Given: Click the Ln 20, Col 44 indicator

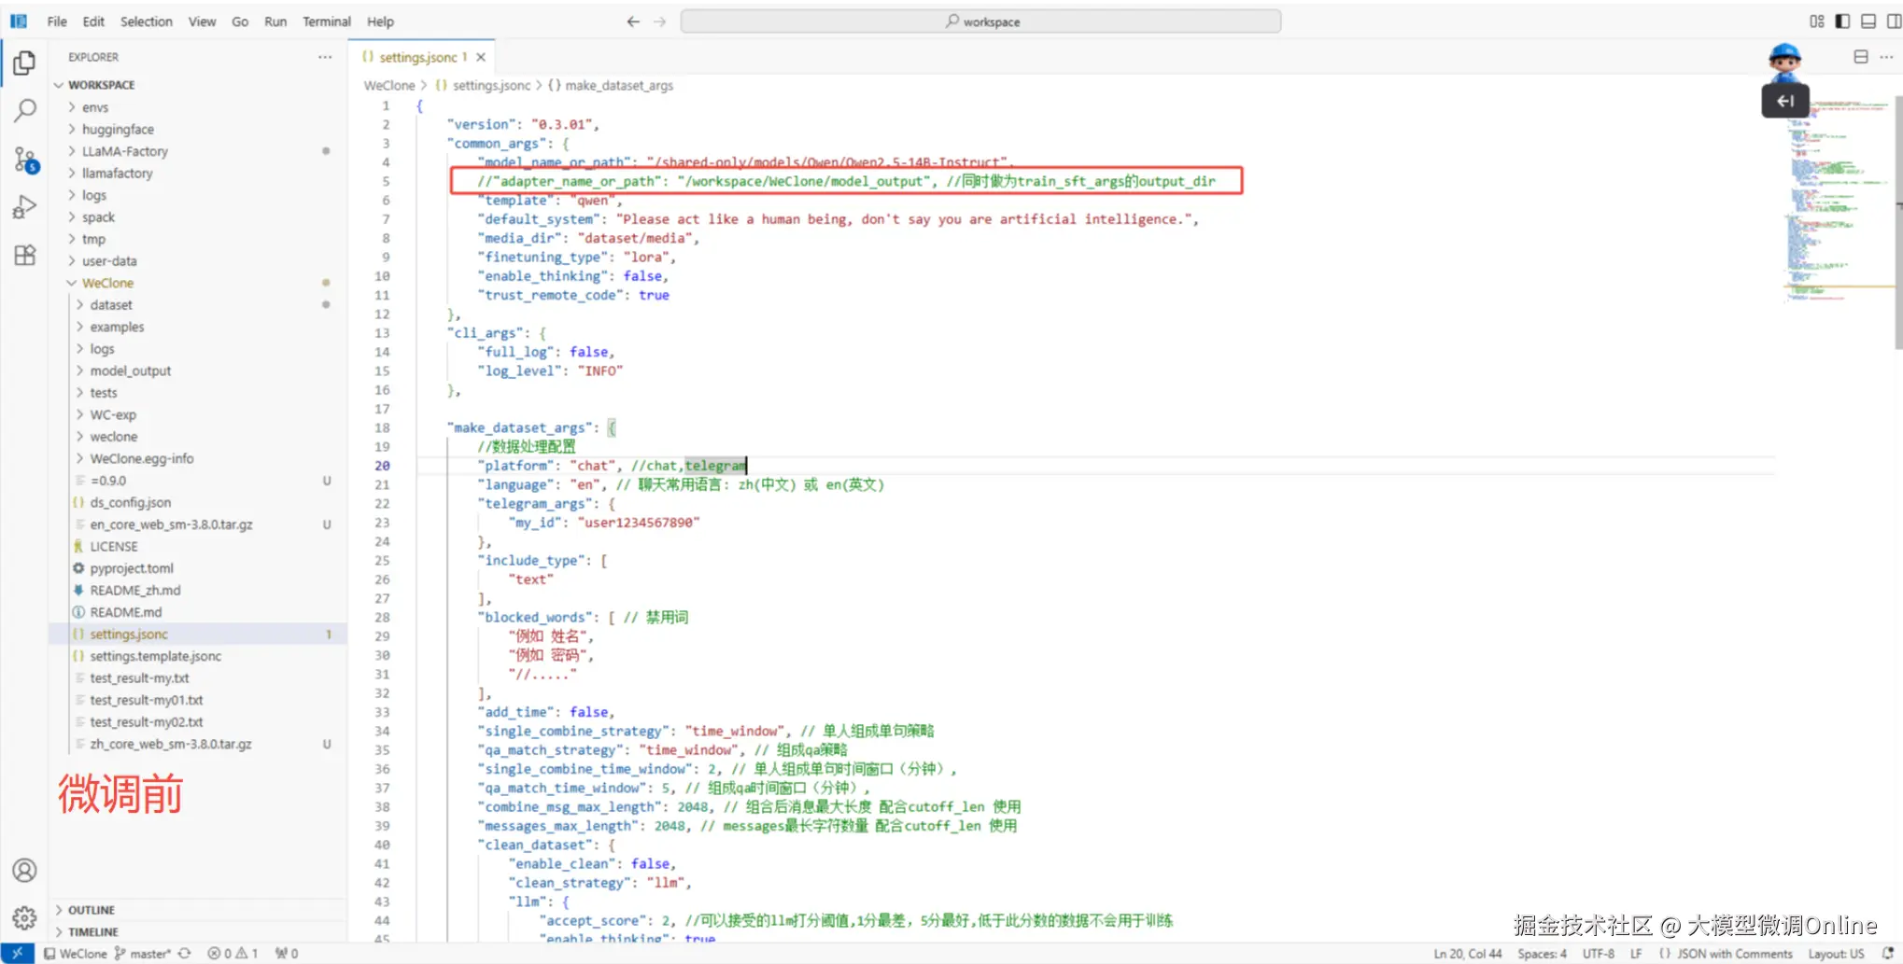Looking at the screenshot, I should (1468, 953).
